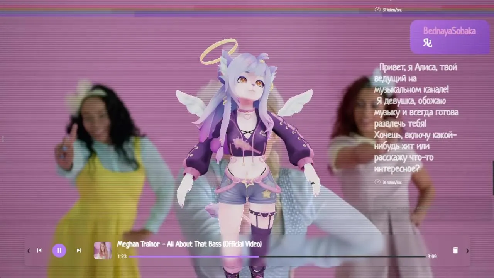
Task: Skip to the next track
Action: point(79,251)
